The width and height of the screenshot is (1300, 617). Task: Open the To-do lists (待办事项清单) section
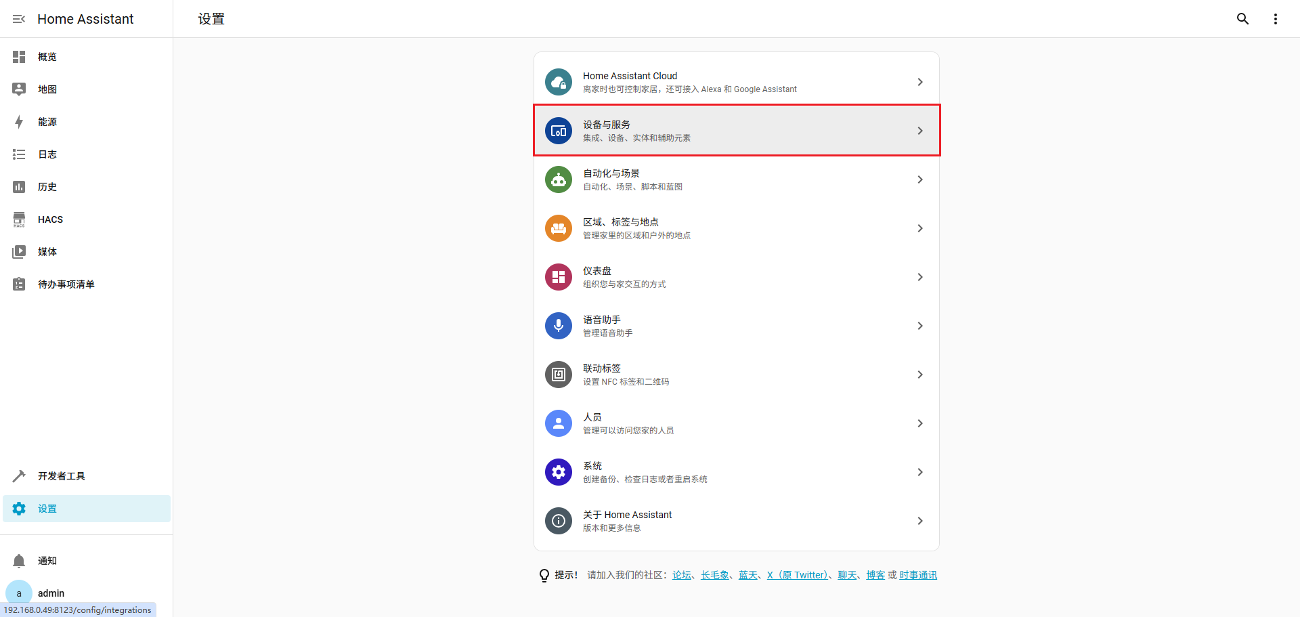(x=18, y=284)
